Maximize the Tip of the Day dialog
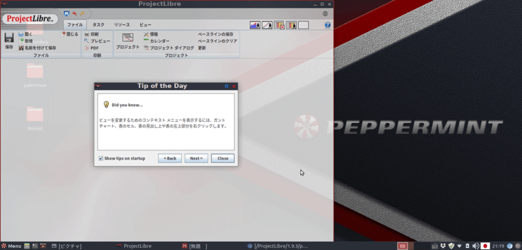Screen dimensions: 522x250 [226, 86]
